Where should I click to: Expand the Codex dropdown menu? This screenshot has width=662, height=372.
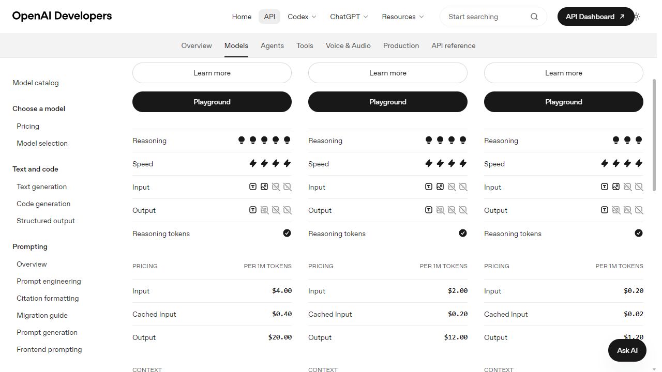click(x=302, y=17)
